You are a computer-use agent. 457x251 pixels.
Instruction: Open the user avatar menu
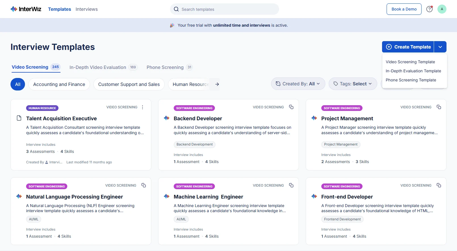click(442, 9)
